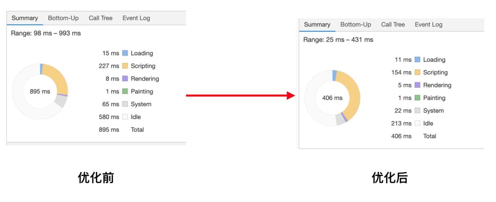Click the center of the 406 ms donut chart
Screen dimensions: 496x202
(x=332, y=98)
